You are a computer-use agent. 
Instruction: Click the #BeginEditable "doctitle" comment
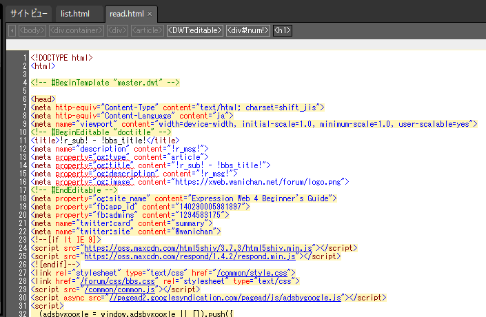click(101, 132)
